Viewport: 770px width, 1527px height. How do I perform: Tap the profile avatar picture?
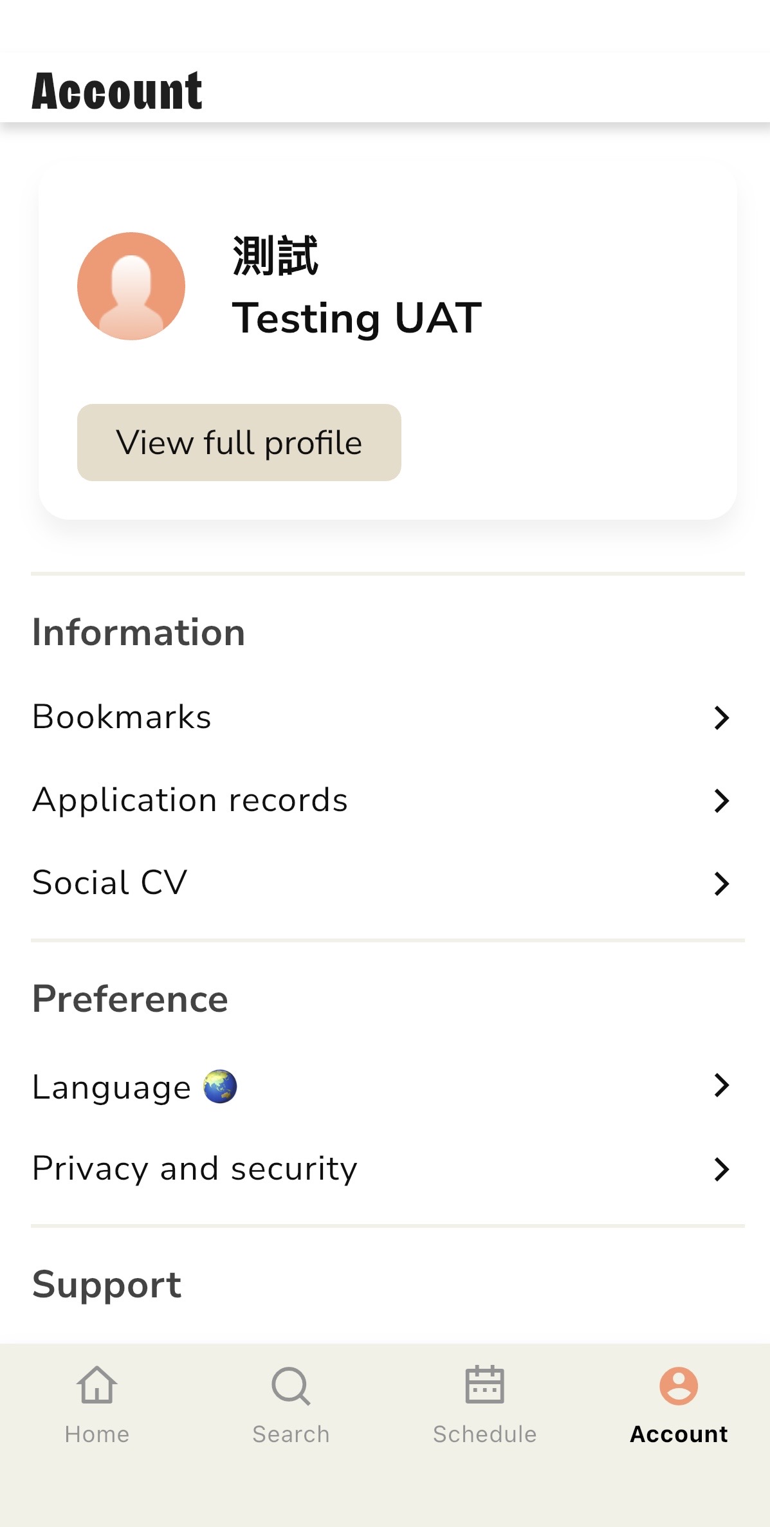[131, 286]
